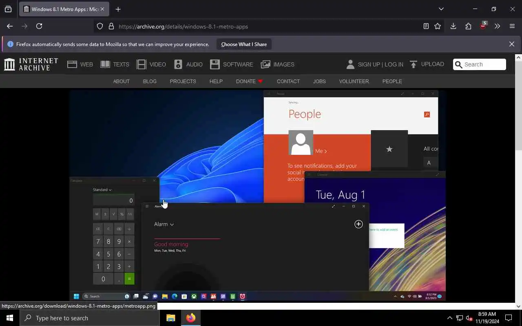List all tabs dropdown arrow

coord(441,9)
